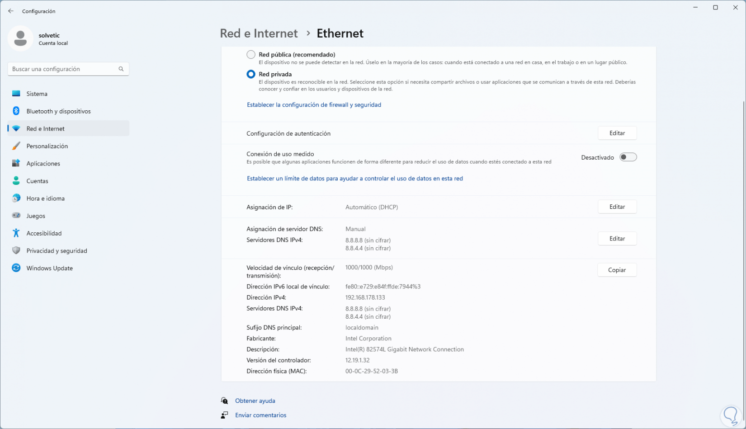Click the Privacidad y seguridad shield icon
The width and height of the screenshot is (746, 429).
tap(16, 250)
